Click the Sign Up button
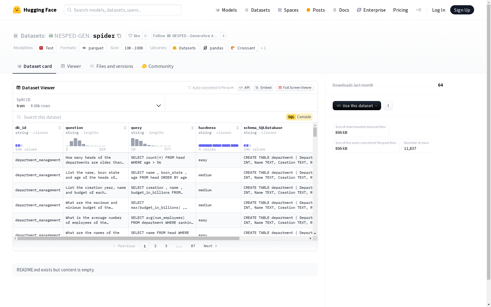Screen dimensions: 491x307 [x=462, y=10]
